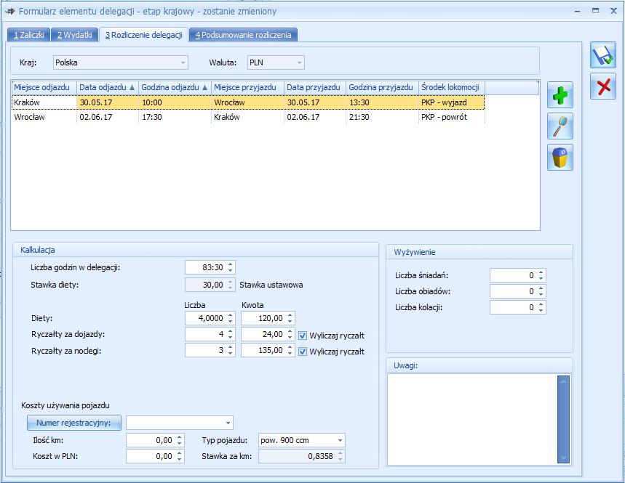Image resolution: width=625 pixels, height=483 pixels.
Task: Switch to the 1 Zaliczki tab
Action: (x=28, y=35)
